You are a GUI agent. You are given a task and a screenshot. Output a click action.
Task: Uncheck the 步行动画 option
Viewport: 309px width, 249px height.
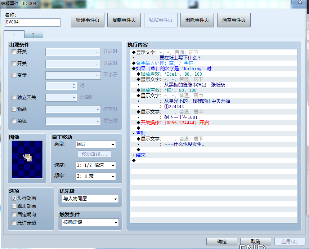(x=14, y=198)
